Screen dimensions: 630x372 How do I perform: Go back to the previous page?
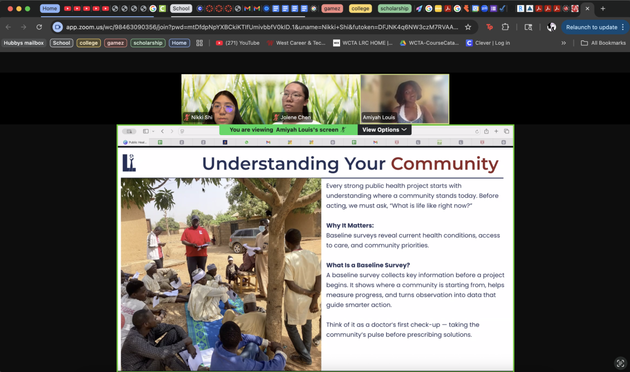(8, 27)
